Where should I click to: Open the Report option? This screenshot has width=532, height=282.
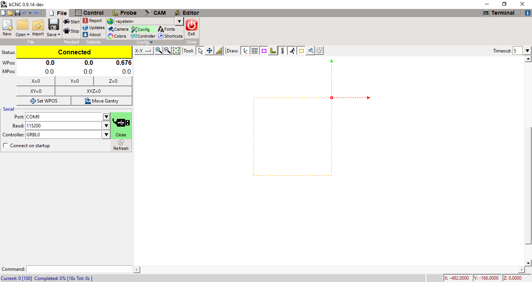[92, 21]
